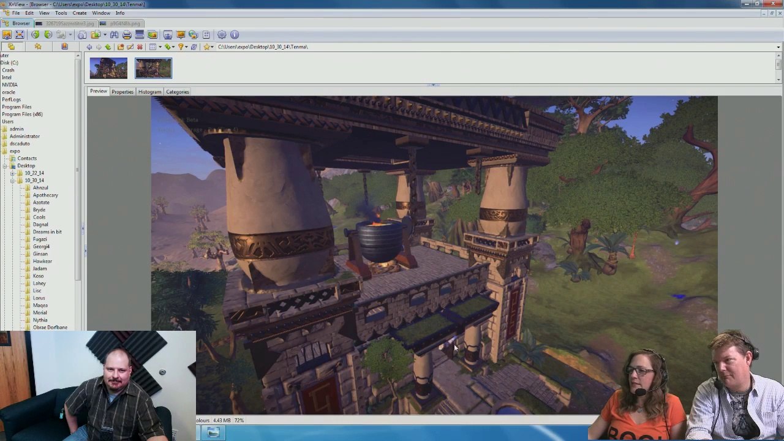Click the New folder icon
This screenshot has height=441, width=784.
(x=121, y=47)
